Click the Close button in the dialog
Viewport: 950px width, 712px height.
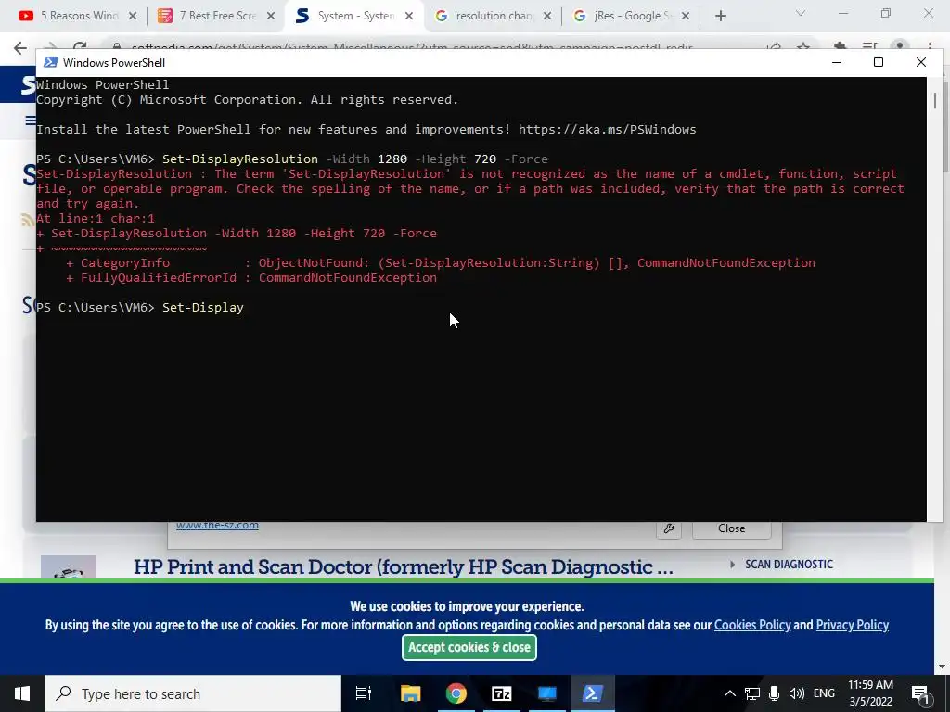[x=731, y=528]
